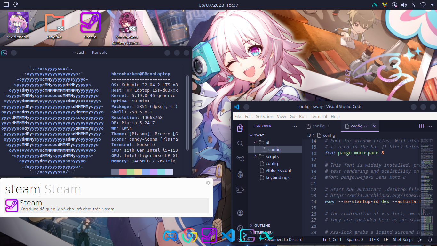Click Ln 1, Col 1 in the status bar
The image size is (437, 246).
pos(332,239)
